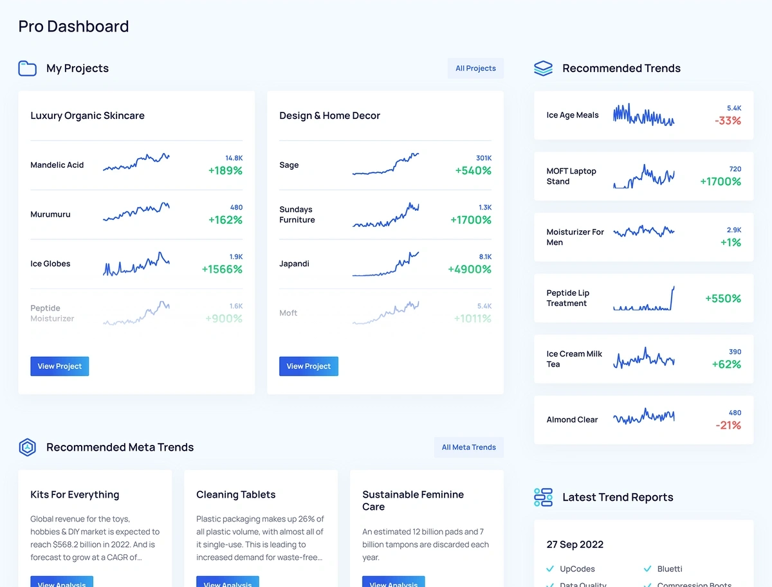
Task: Click the red "-21%" growth value
Action: coord(728,426)
